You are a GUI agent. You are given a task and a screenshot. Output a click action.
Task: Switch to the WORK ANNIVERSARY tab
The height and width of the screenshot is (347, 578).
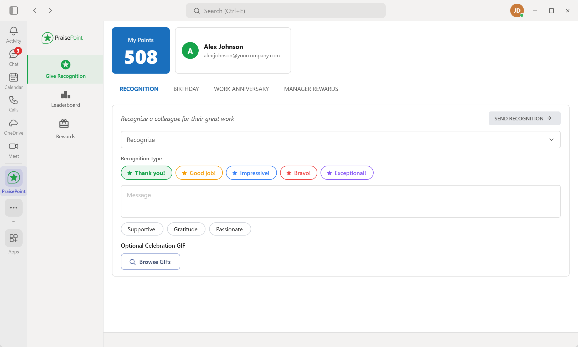click(241, 89)
